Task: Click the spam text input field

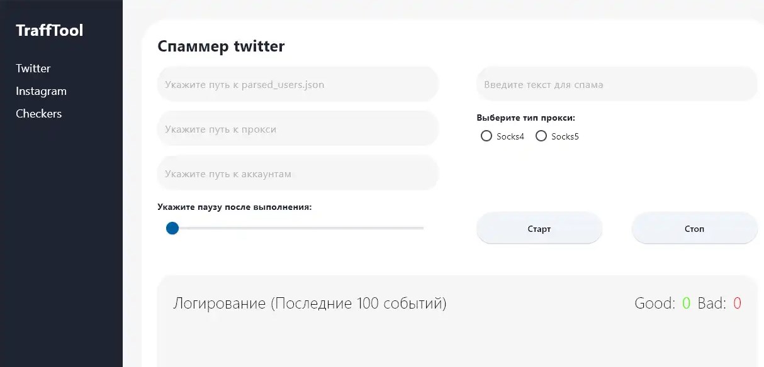Action: coord(617,84)
